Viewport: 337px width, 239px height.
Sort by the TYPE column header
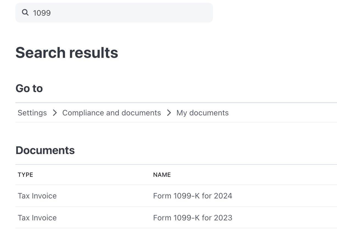pyautogui.click(x=26, y=175)
